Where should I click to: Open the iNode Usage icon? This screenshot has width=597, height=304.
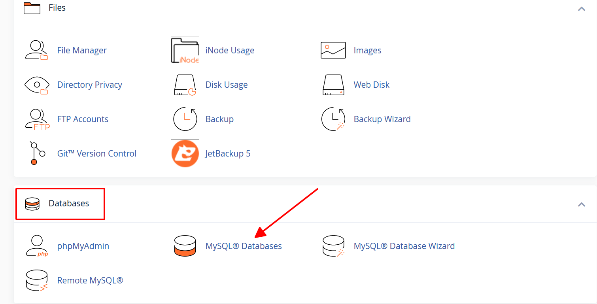pos(185,50)
